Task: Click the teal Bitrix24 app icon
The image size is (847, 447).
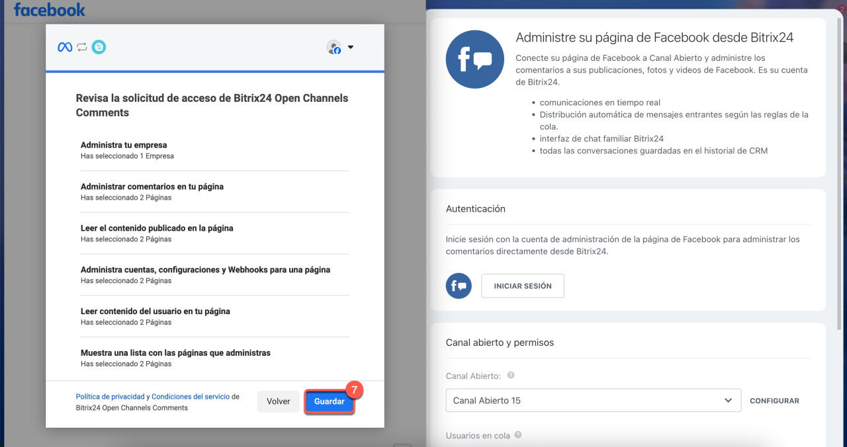Action: click(x=99, y=47)
